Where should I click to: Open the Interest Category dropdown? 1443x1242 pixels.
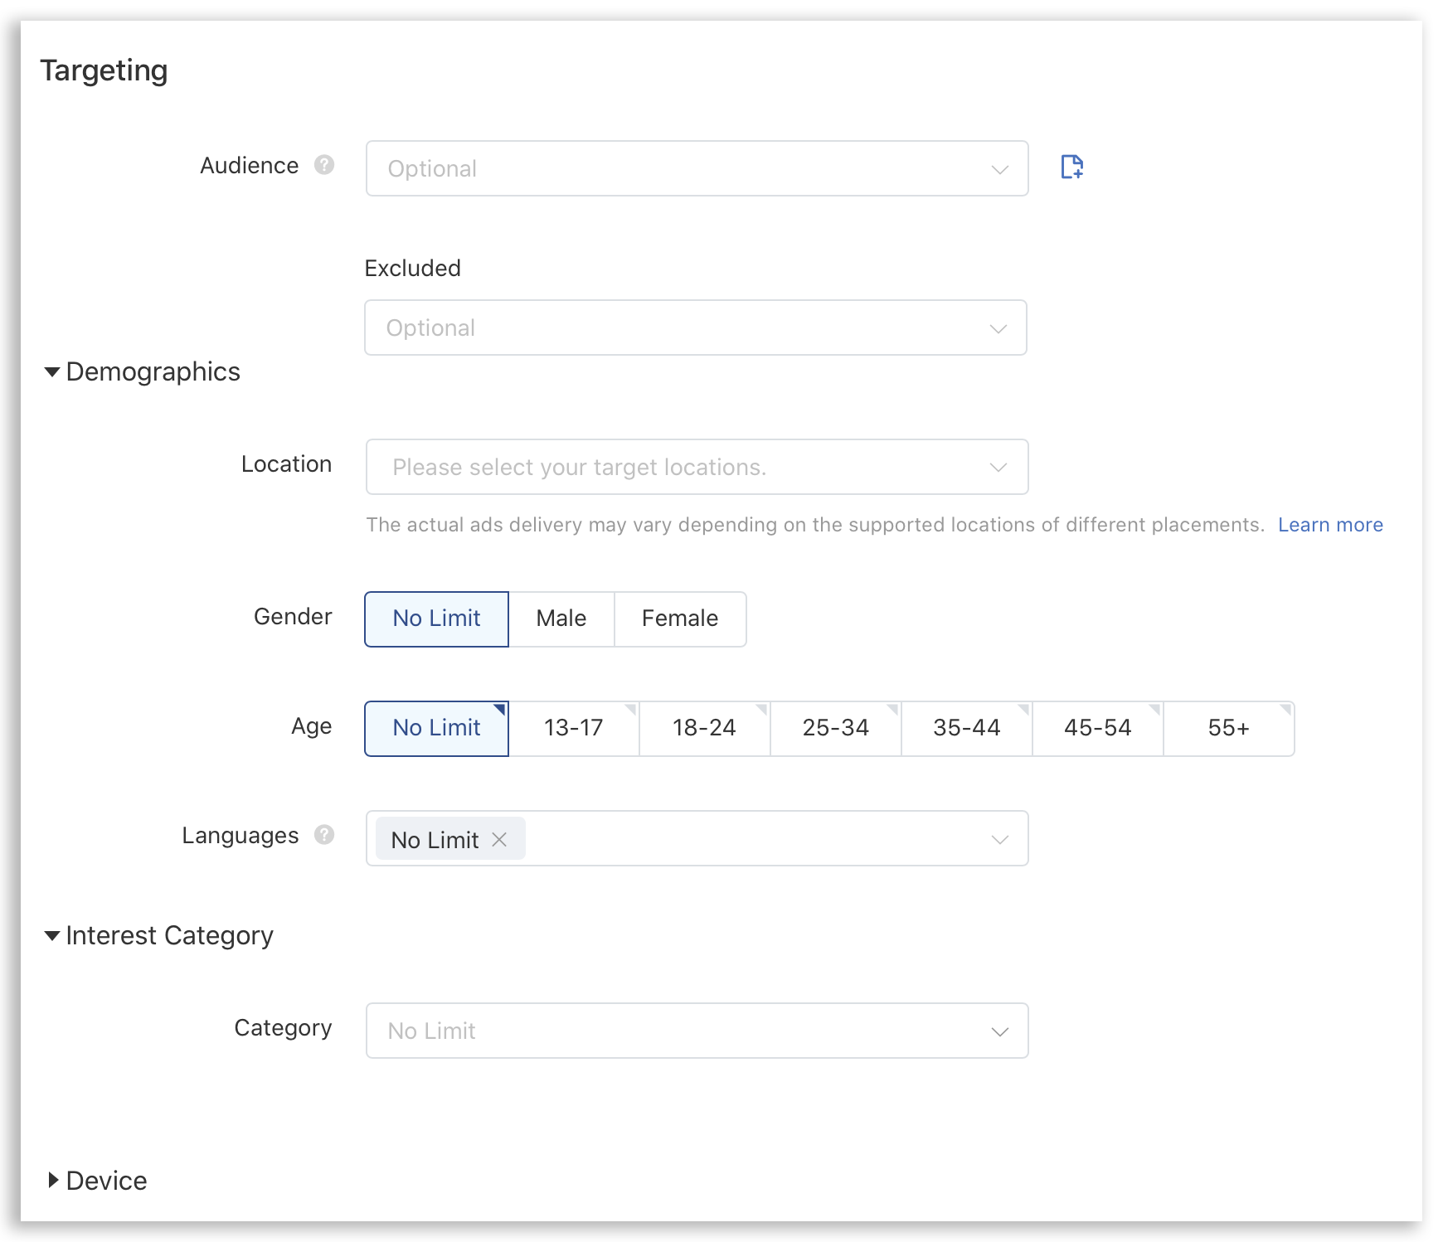pyautogui.click(x=697, y=1031)
